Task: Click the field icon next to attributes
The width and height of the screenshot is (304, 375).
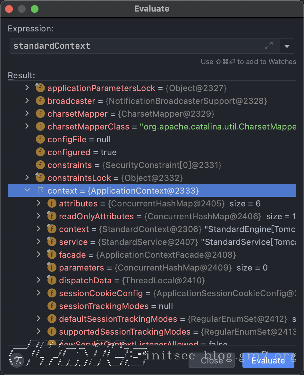Action: click(x=52, y=204)
